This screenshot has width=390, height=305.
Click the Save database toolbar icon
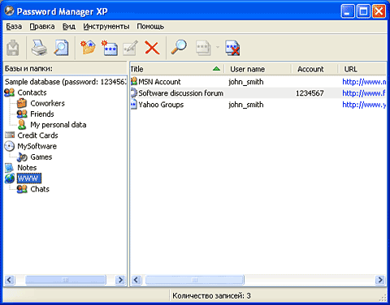coord(13,48)
